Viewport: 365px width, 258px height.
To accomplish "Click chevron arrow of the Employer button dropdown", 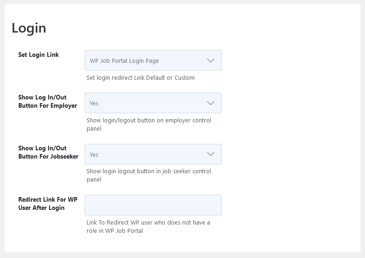I will pos(211,103).
